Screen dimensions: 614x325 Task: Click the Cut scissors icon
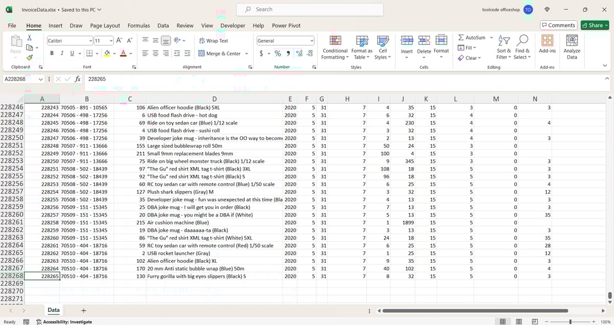coord(30,38)
